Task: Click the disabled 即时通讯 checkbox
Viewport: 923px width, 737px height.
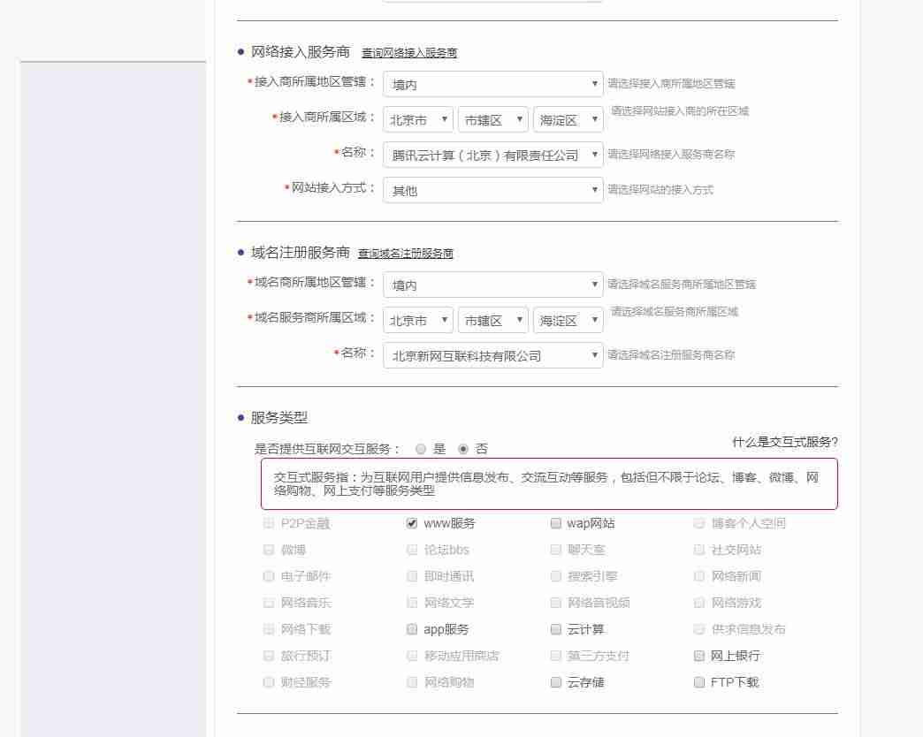Action: pyautogui.click(x=412, y=576)
